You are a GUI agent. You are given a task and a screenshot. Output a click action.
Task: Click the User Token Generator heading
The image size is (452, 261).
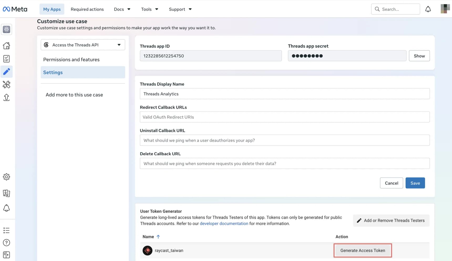(x=161, y=211)
